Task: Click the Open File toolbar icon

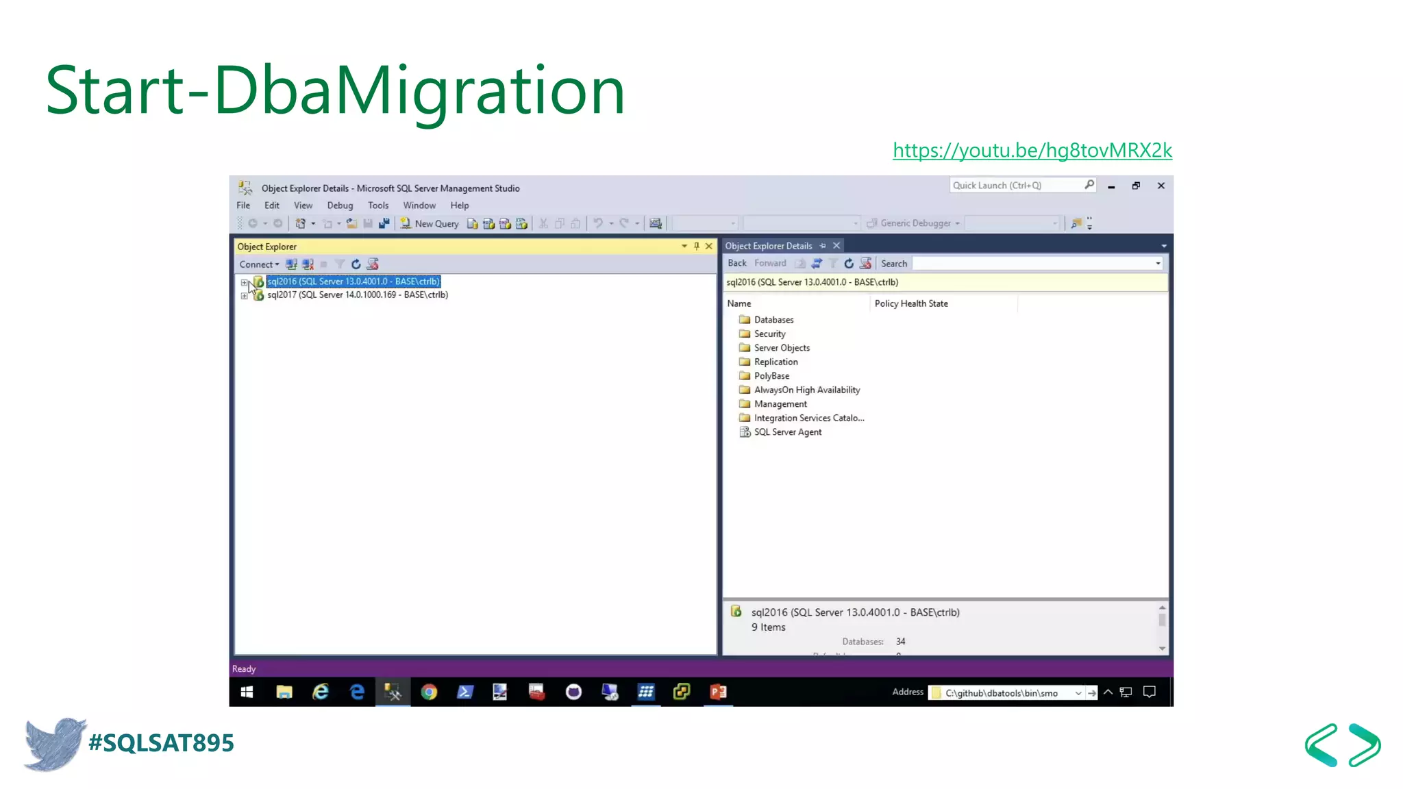Action: tap(351, 223)
